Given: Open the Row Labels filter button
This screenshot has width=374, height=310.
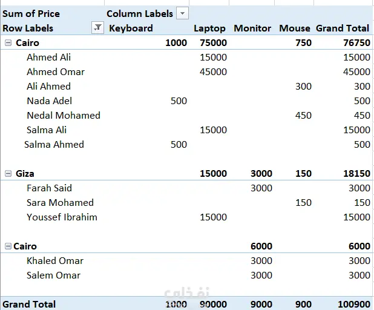Looking at the screenshot, I should click(x=97, y=28).
